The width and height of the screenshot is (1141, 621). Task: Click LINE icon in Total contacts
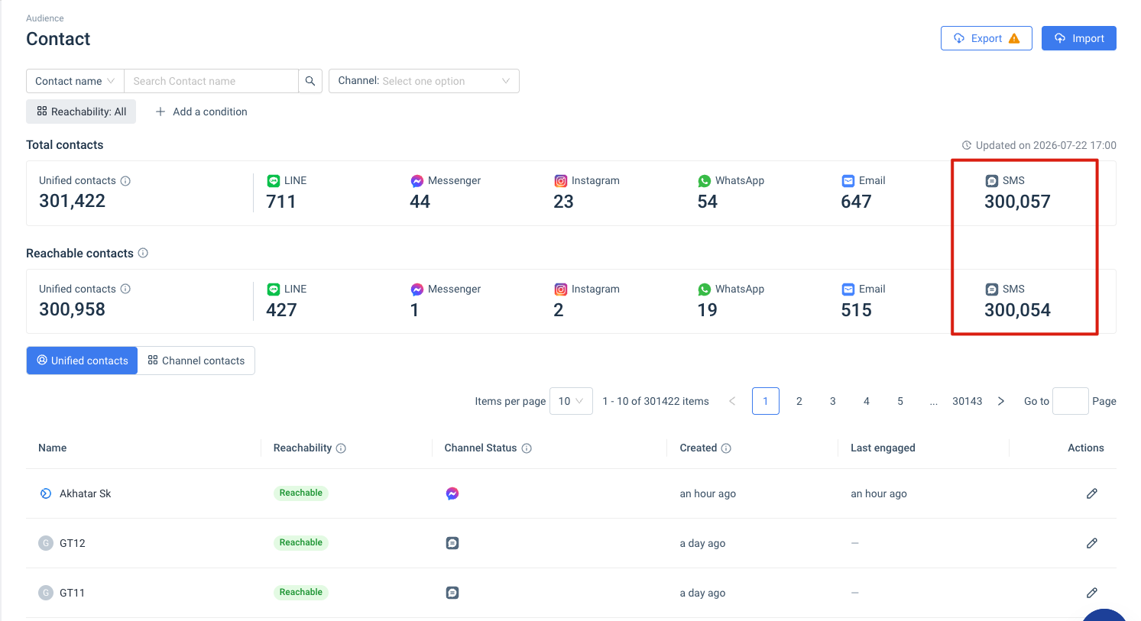[x=273, y=181]
